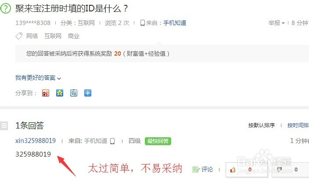The width and height of the screenshot is (309, 182).
Task: Click the tag icon beside 网络
Action: click(19, 36)
